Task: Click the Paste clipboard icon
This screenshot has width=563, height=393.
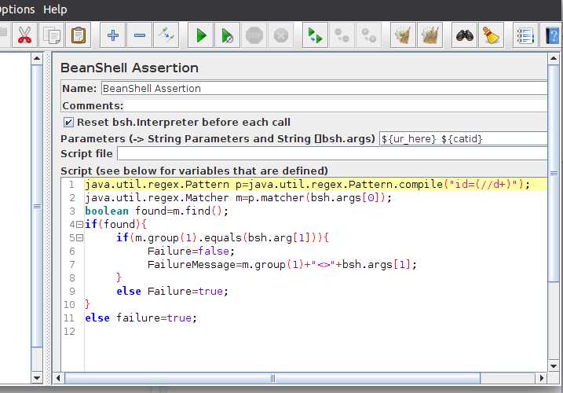Action: click(x=79, y=35)
